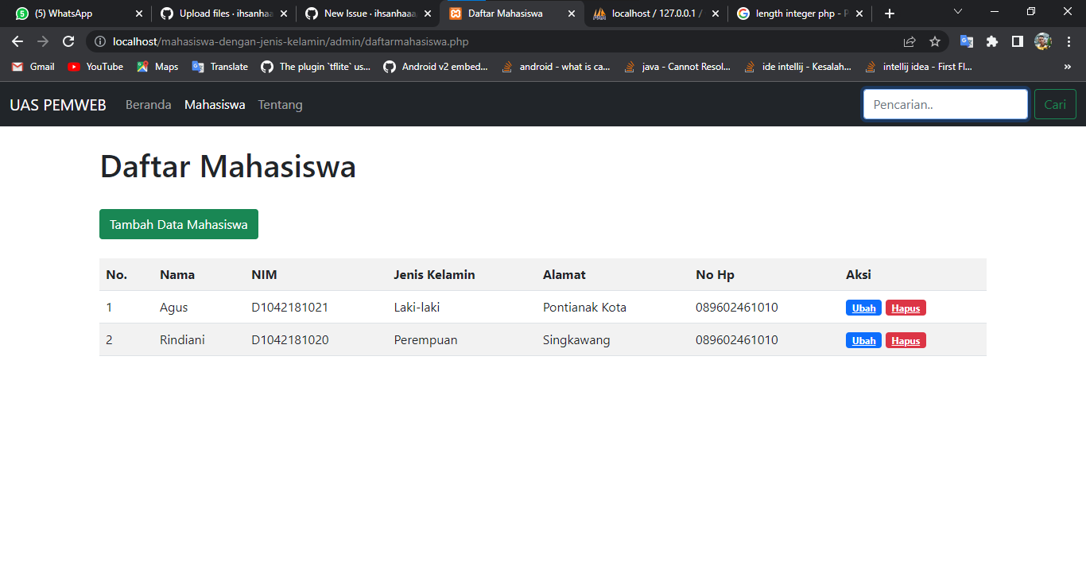Click the Extensions puzzle piece icon
Image resolution: width=1086 pixels, height=585 pixels.
pos(992,41)
